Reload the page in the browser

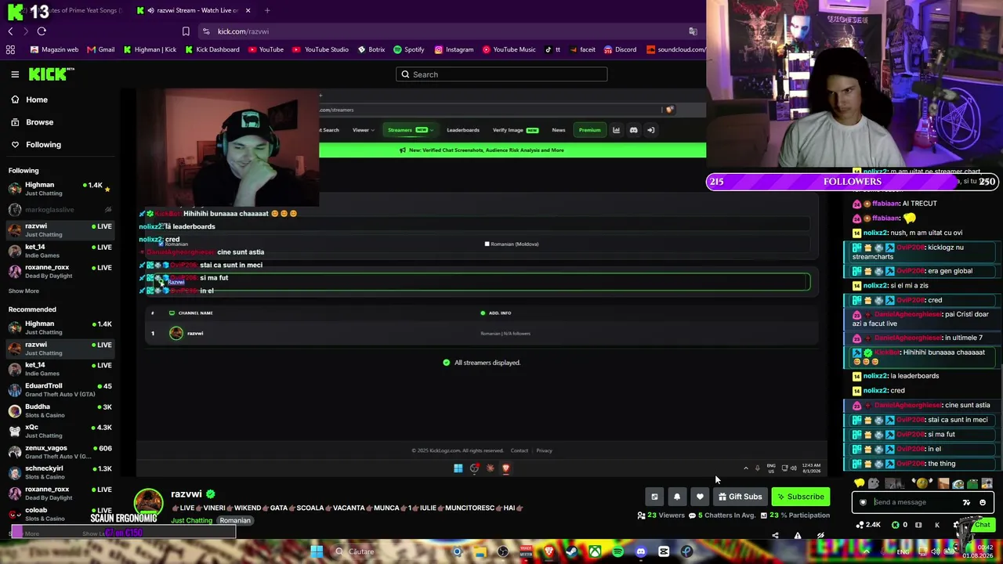click(x=42, y=31)
